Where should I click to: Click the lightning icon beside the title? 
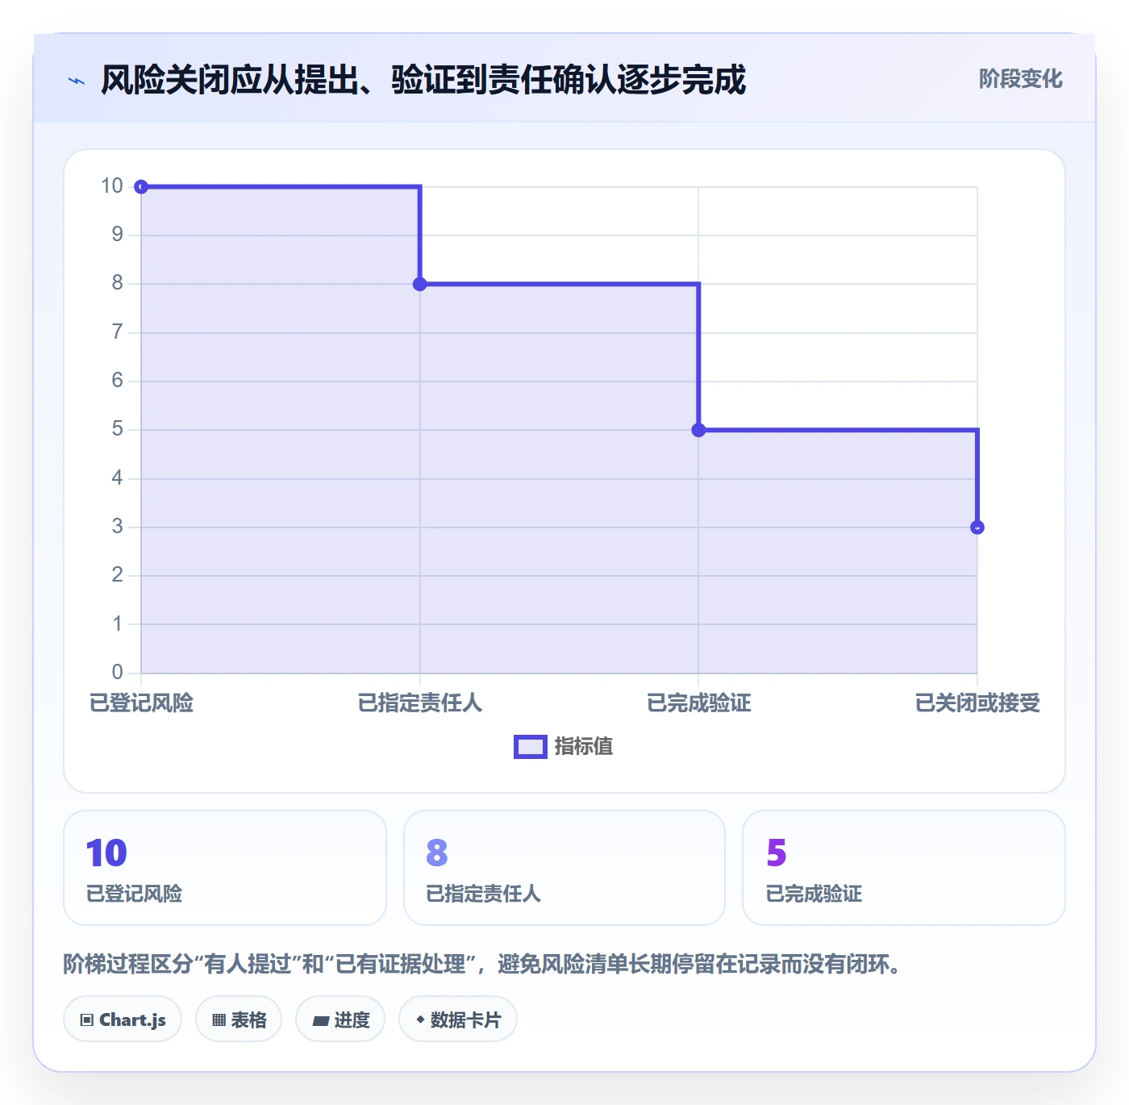pyautogui.click(x=77, y=81)
